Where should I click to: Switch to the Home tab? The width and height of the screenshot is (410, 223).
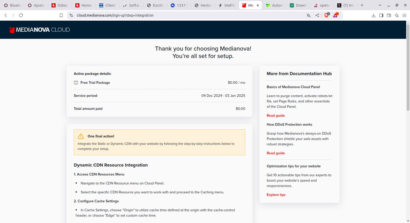click(x=83, y=5)
